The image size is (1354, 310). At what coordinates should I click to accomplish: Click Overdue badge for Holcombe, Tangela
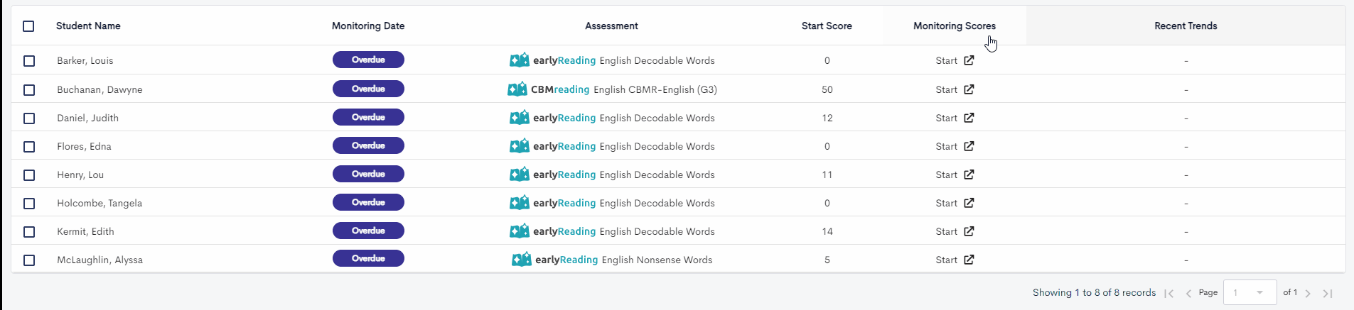coord(368,202)
